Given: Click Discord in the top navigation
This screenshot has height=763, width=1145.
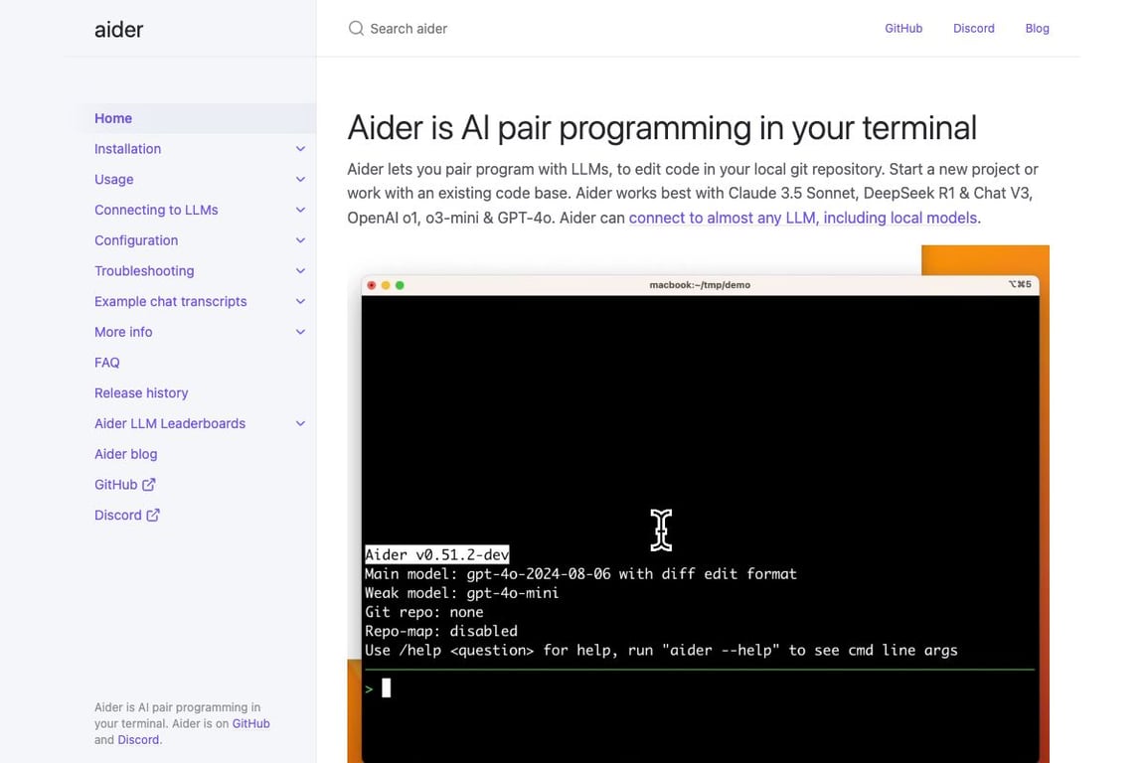Looking at the screenshot, I should tap(973, 29).
